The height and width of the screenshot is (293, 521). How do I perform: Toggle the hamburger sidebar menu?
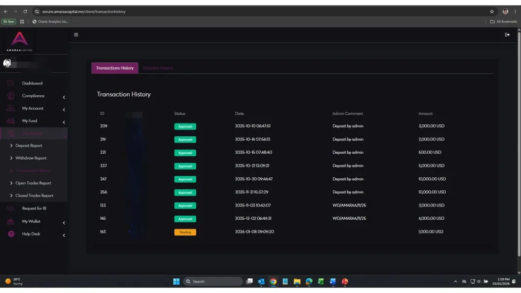76,35
